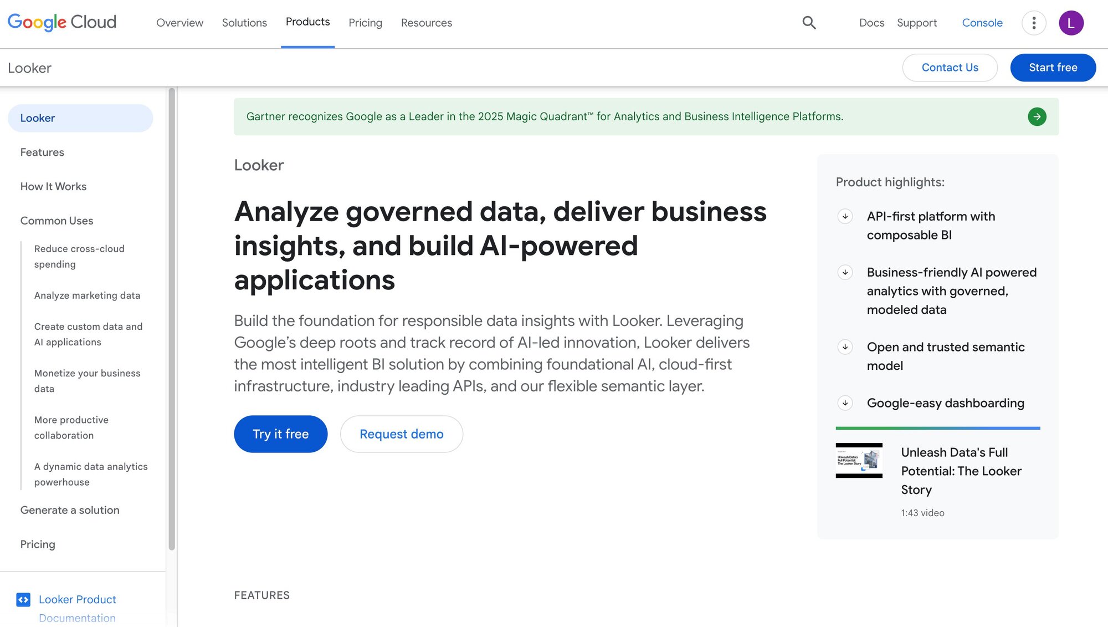
Task: Open the Resources menu
Action: 427,23
